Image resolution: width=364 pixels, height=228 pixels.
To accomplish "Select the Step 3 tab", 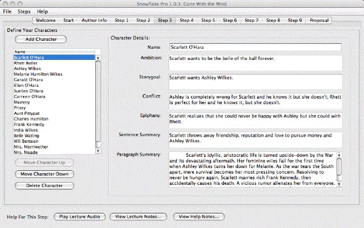I will tap(165, 20).
